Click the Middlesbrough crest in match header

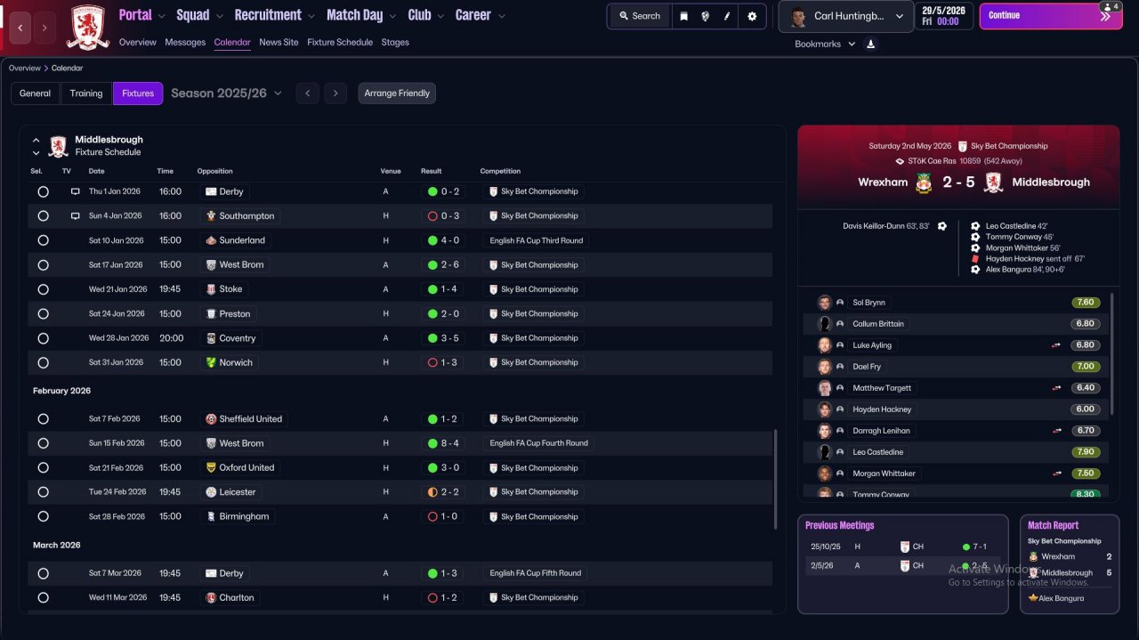[994, 182]
